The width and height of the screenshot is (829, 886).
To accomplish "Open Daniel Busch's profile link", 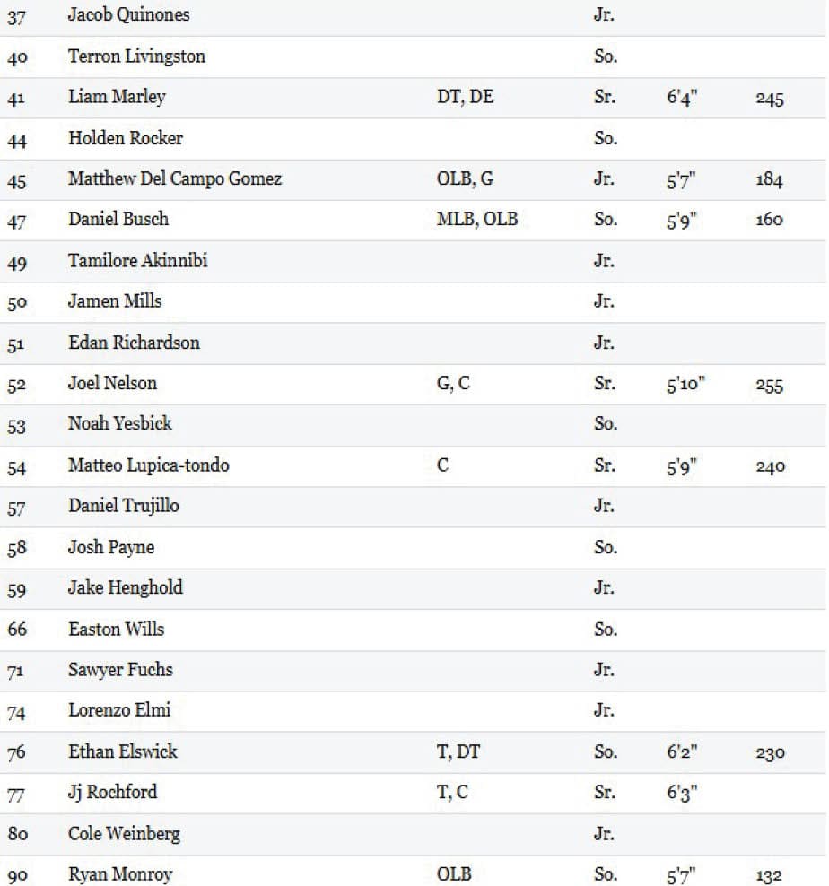I will pyautogui.click(x=118, y=219).
